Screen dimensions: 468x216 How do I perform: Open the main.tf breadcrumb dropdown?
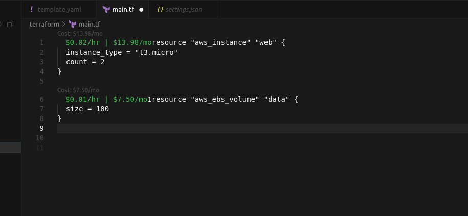[89, 24]
